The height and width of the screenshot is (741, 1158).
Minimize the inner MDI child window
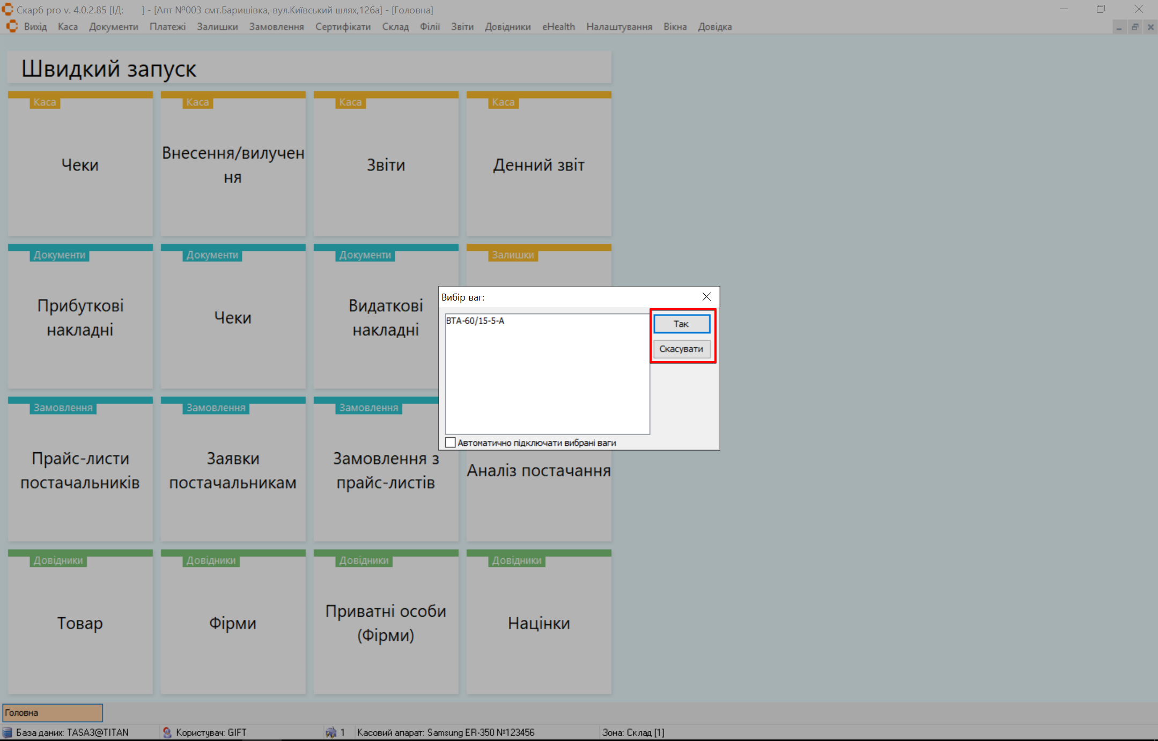click(1119, 27)
